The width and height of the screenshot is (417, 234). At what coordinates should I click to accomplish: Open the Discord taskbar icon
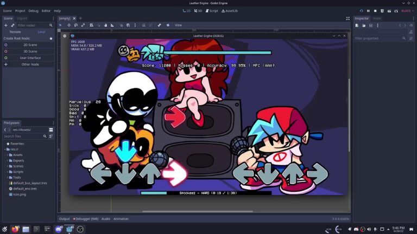coord(58,229)
